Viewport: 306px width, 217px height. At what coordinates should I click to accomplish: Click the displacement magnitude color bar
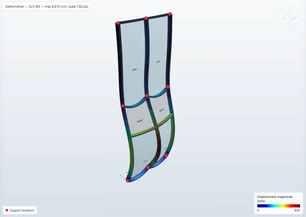[x=278, y=206]
